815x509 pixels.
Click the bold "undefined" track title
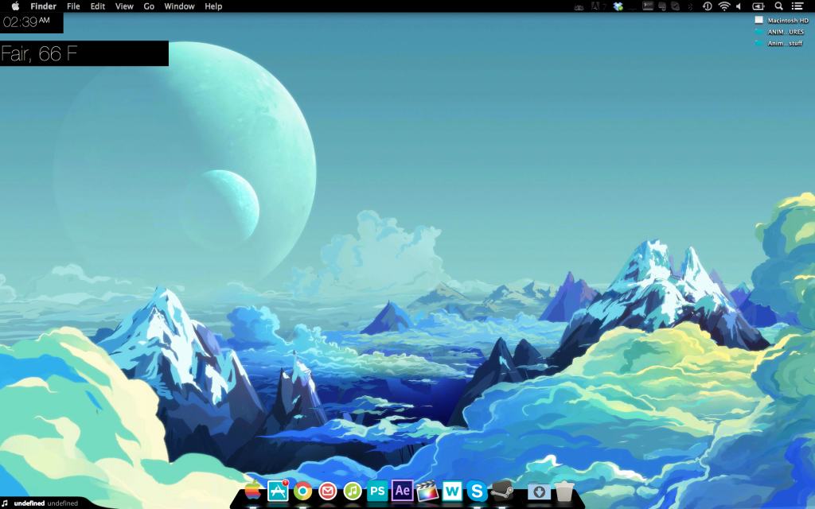tap(29, 503)
